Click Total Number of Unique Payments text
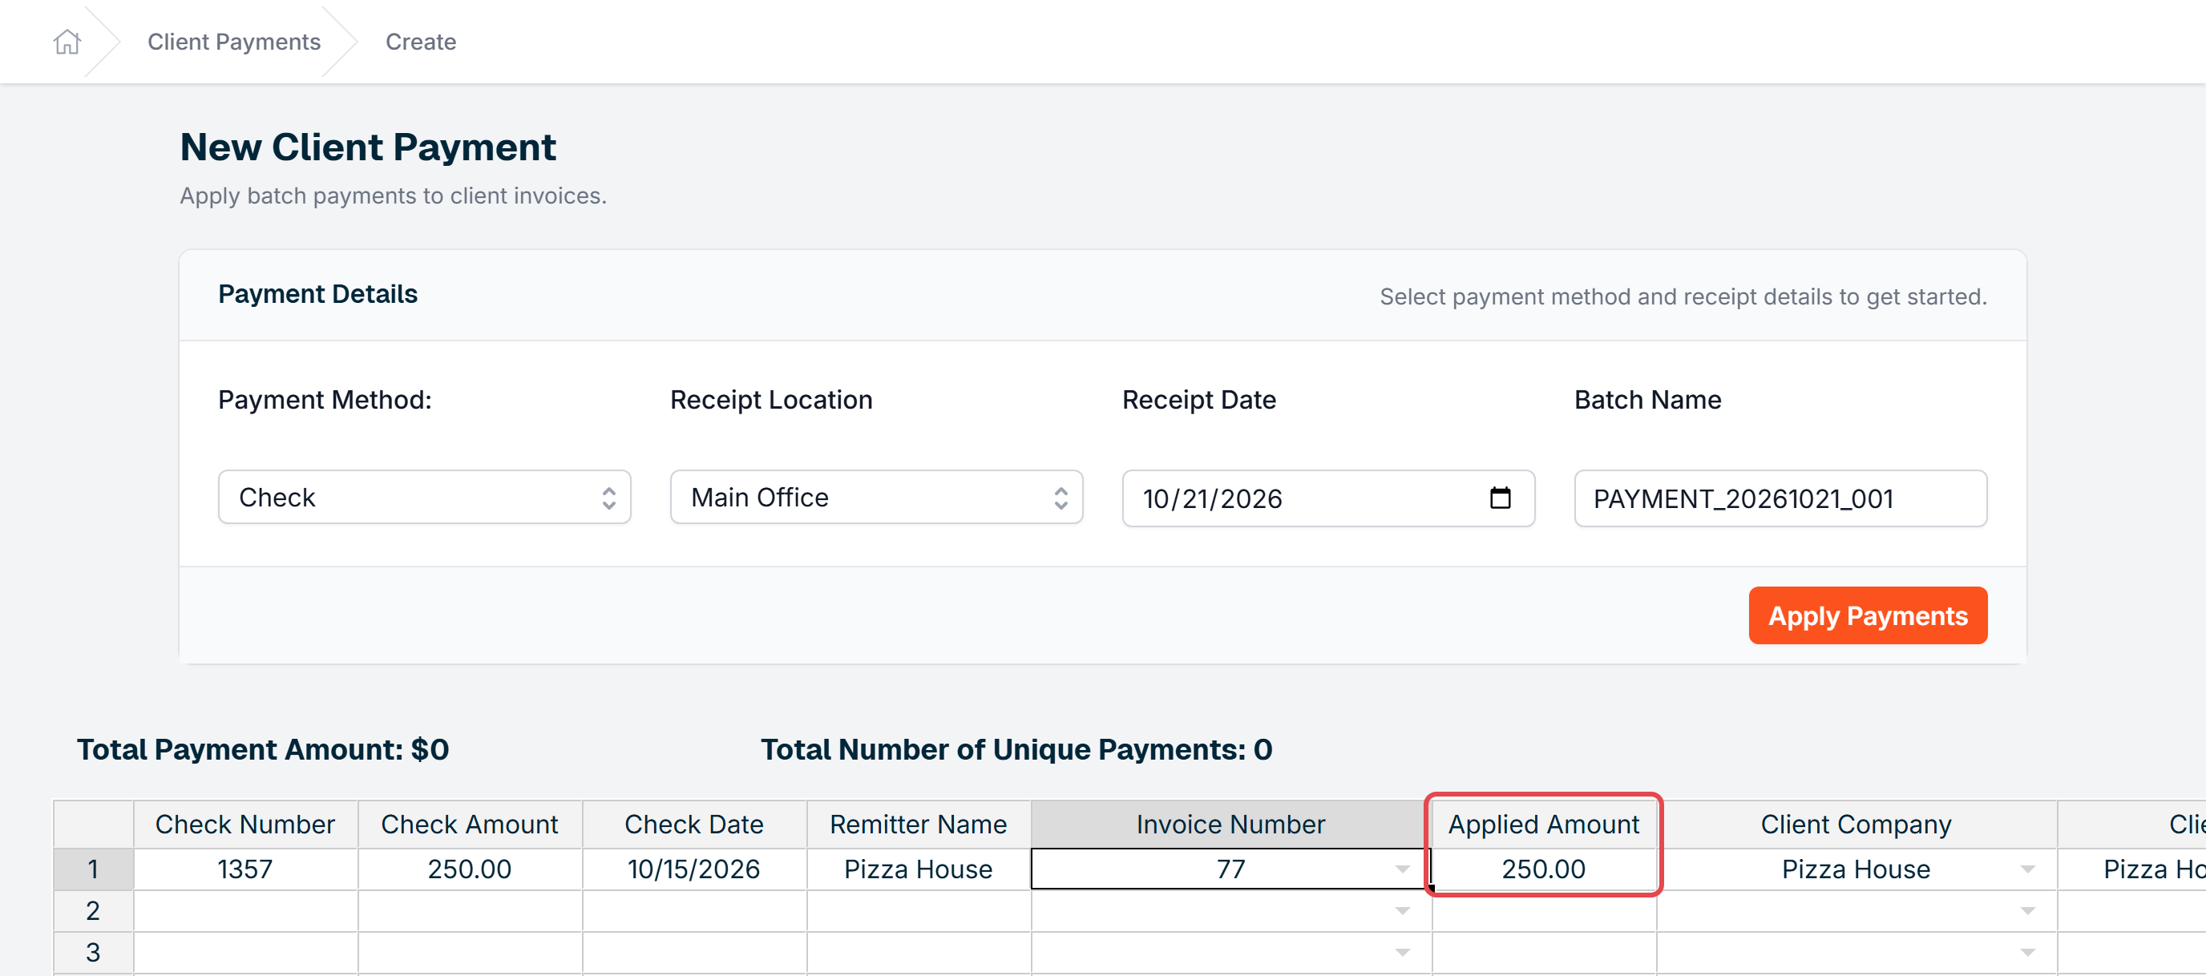 [1016, 749]
